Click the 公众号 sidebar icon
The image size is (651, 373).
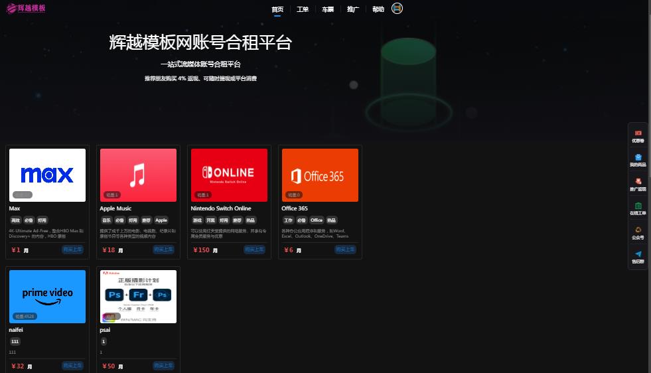[x=638, y=230]
